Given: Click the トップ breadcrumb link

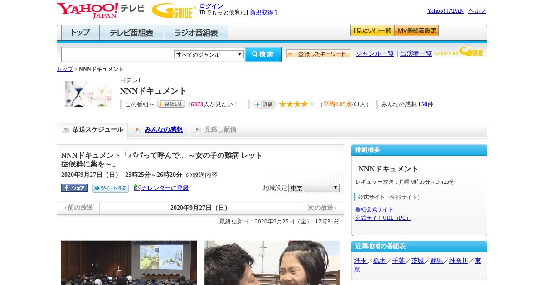Looking at the screenshot, I should 65,69.
